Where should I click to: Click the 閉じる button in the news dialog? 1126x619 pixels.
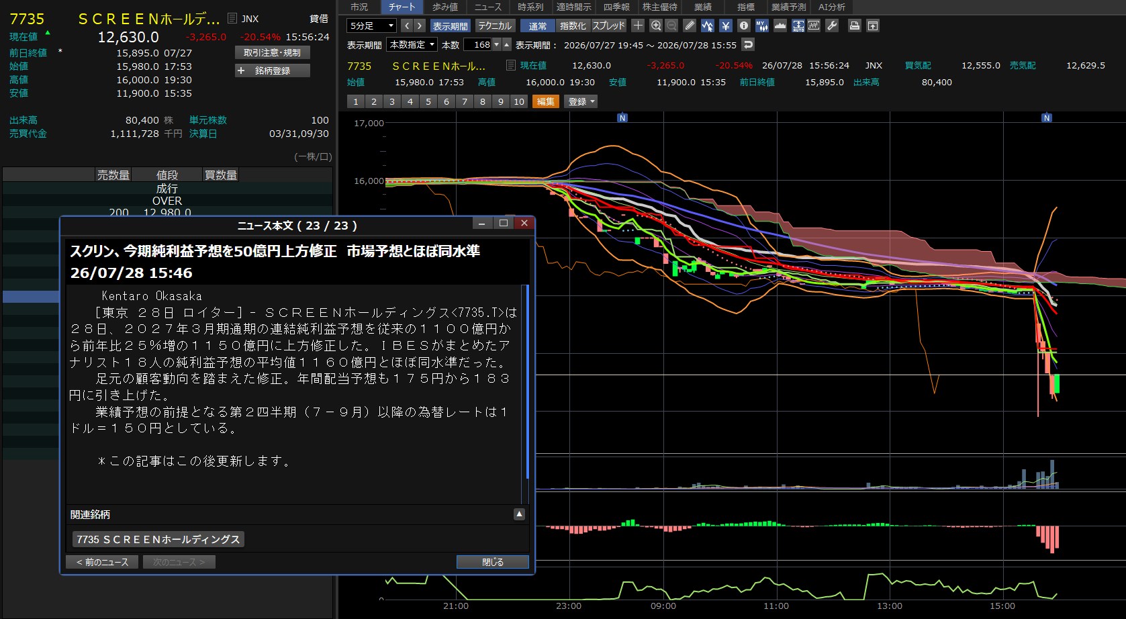[493, 562]
